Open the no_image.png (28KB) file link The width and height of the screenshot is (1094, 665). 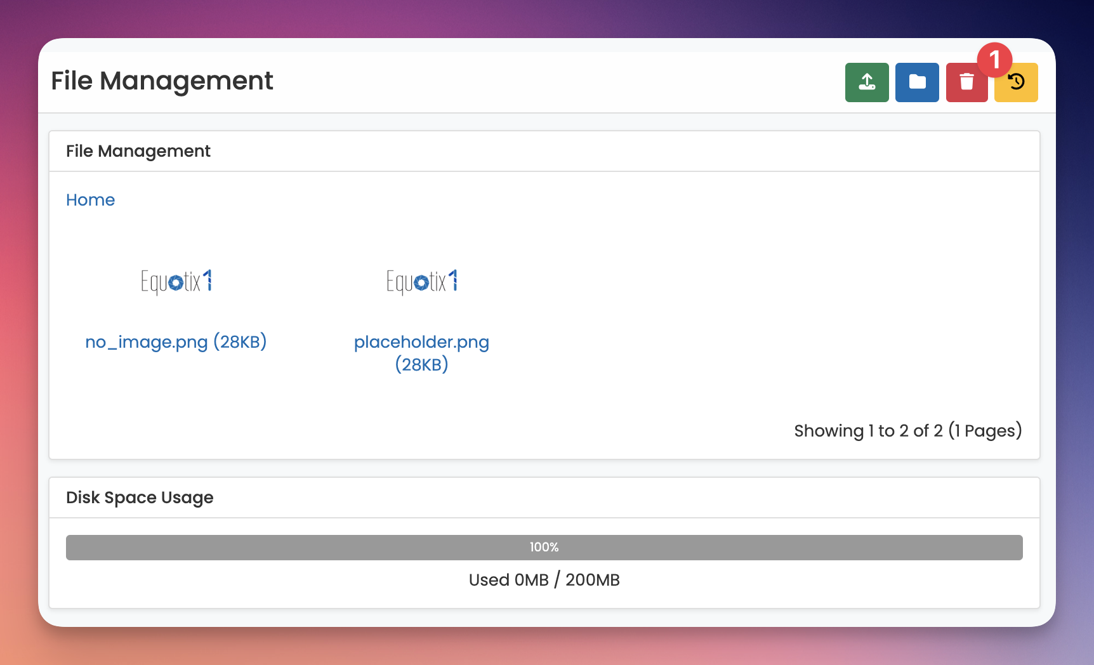176,342
